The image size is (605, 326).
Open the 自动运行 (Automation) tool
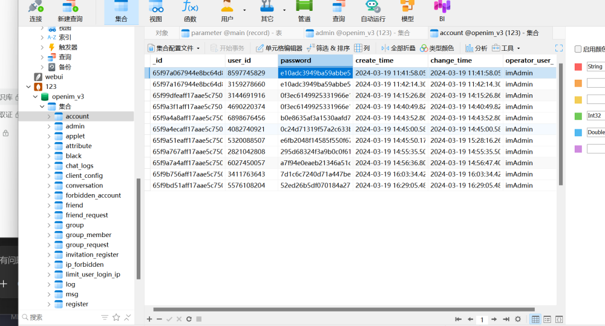[373, 11]
